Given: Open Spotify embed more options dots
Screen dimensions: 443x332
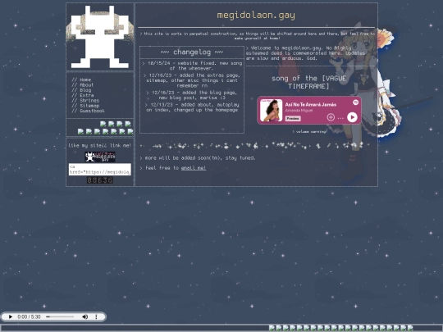Looking at the screenshot, I should coord(340,118).
